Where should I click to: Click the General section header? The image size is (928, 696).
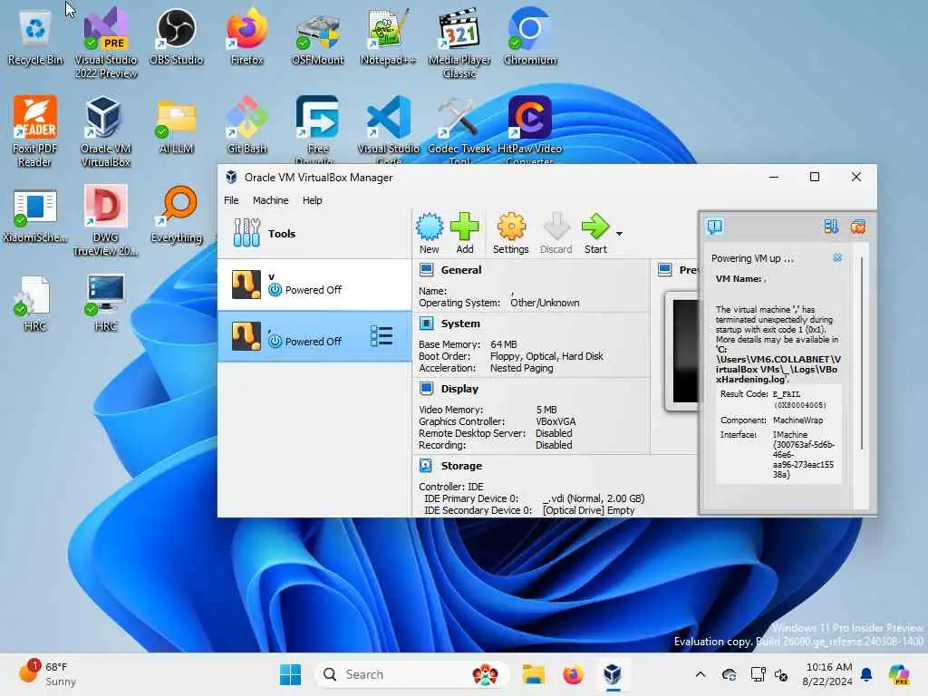[x=460, y=270]
